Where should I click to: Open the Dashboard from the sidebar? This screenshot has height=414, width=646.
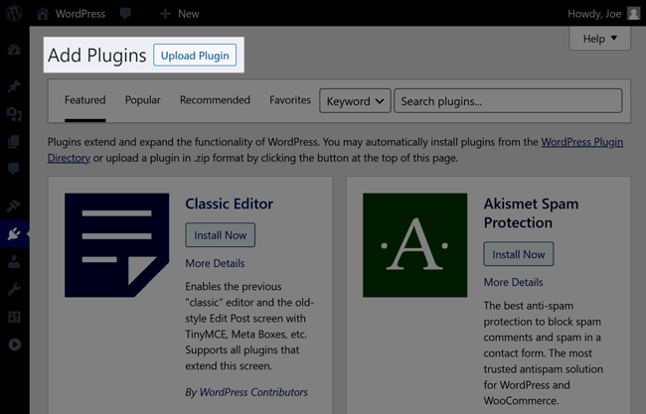click(x=14, y=50)
